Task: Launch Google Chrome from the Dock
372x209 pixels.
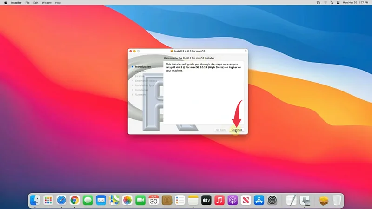Action: [x=74, y=200]
